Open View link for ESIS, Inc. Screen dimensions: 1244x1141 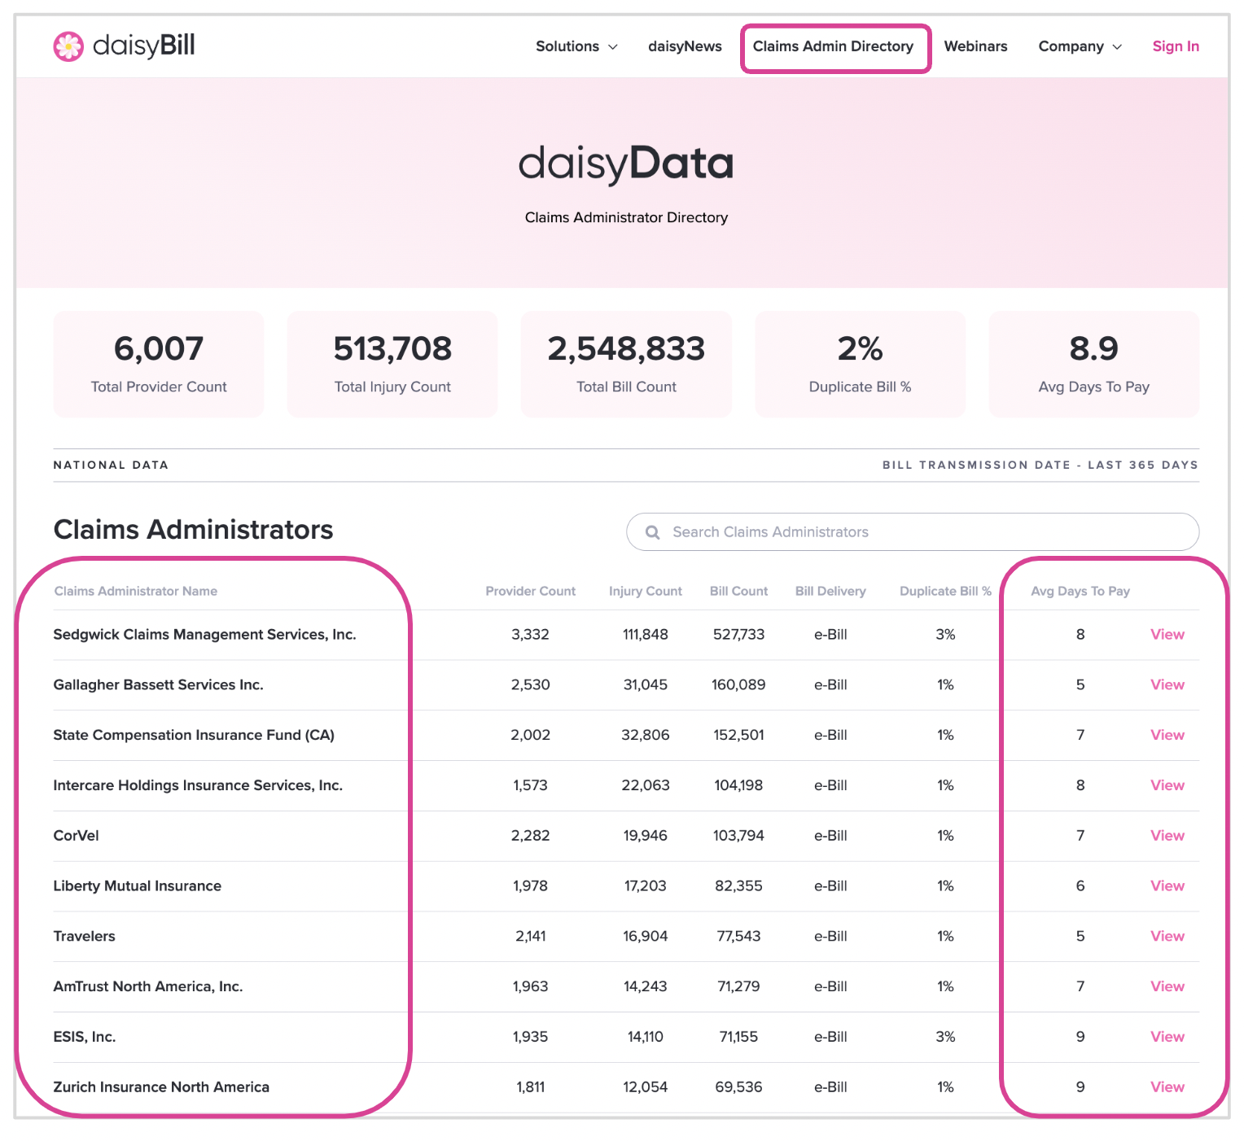tap(1167, 1037)
